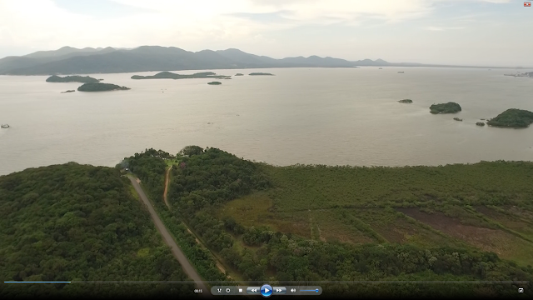Mute the sound with the speaker icon
This screenshot has width=533, height=300.
point(292,291)
